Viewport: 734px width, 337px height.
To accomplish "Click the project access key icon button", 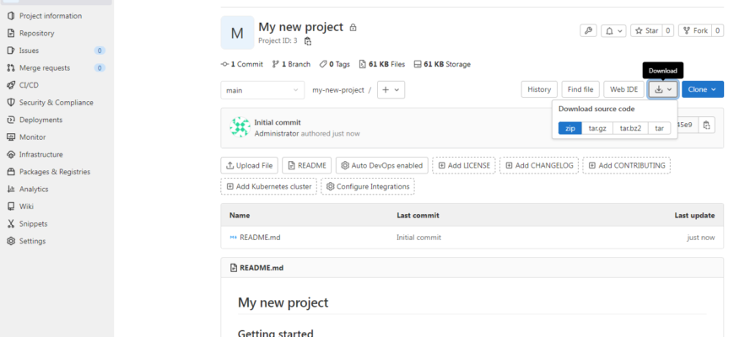I will pyautogui.click(x=588, y=31).
